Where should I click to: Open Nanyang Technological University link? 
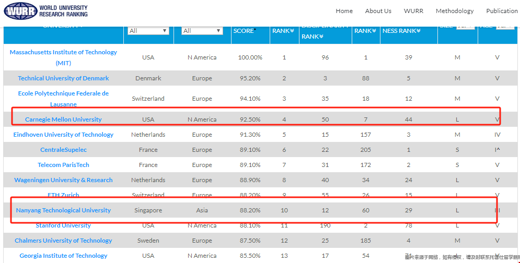click(63, 210)
